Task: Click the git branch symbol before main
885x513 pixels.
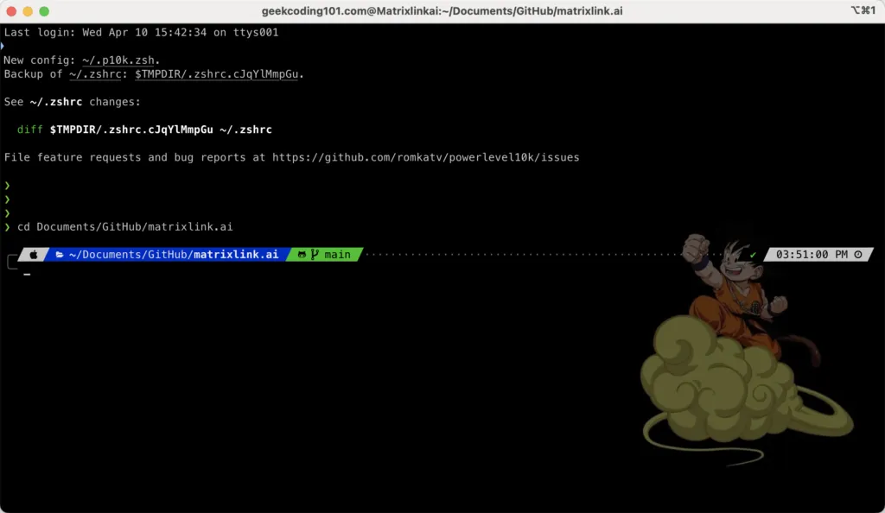Action: tap(315, 255)
